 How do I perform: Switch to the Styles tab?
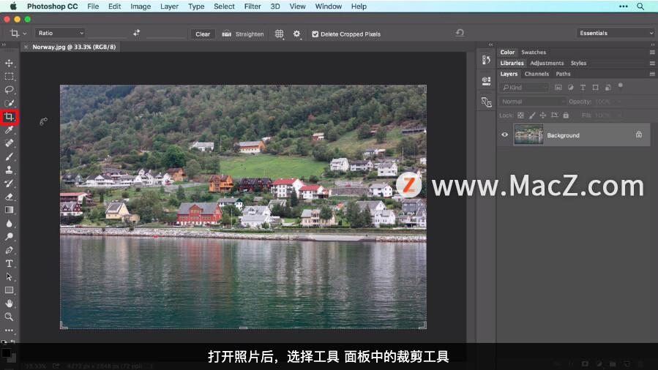click(x=578, y=64)
